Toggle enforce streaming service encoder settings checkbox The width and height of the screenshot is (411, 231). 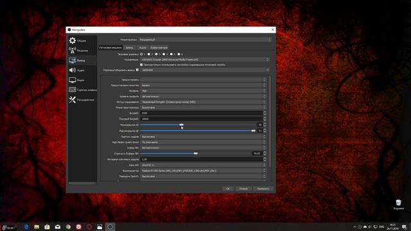pos(141,65)
